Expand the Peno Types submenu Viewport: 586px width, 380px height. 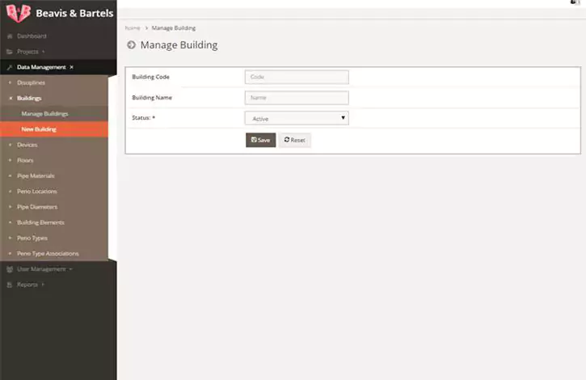tap(32, 238)
